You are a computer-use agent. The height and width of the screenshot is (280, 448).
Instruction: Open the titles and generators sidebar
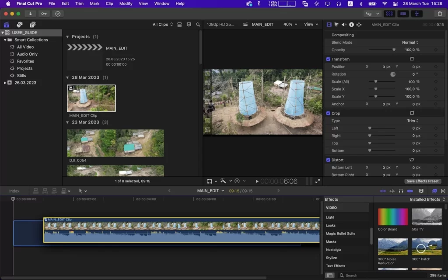(32, 24)
